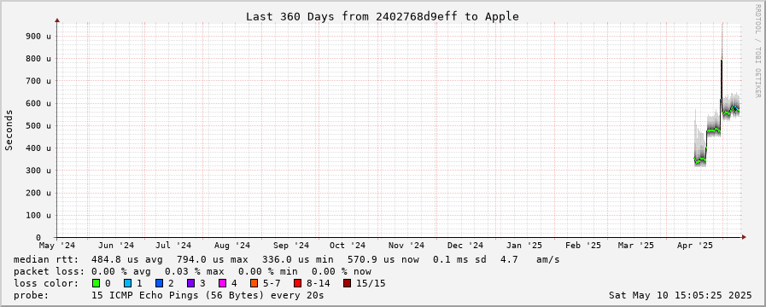Click the magenta loss color 4 swatch

[x=223, y=283]
